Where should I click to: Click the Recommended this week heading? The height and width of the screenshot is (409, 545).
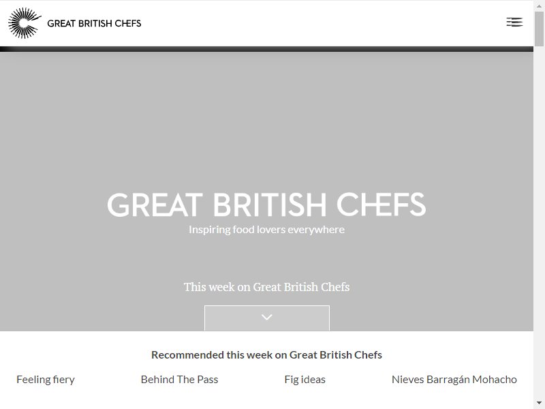click(x=266, y=354)
